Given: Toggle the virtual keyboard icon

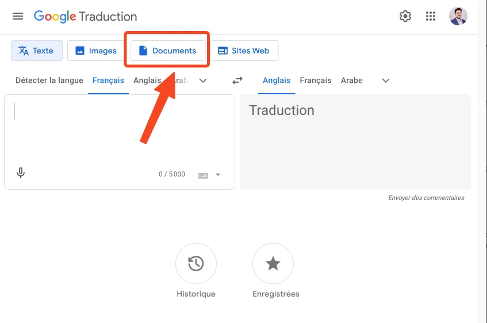Looking at the screenshot, I should pos(203,176).
